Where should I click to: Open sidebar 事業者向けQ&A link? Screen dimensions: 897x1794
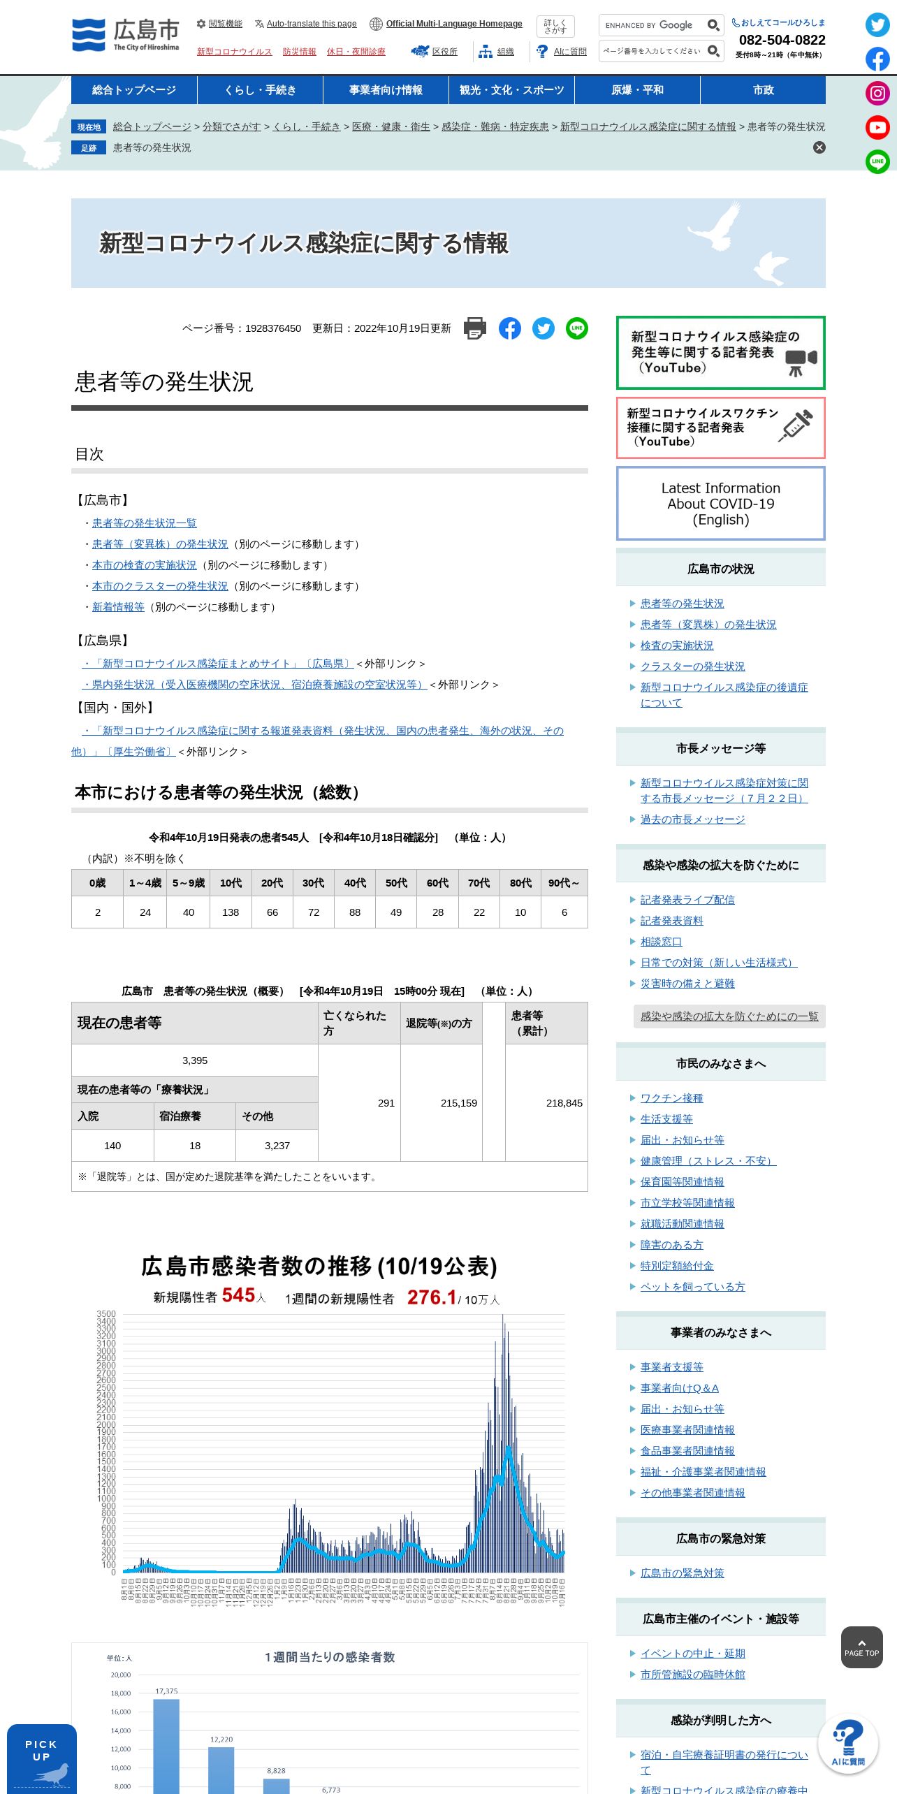680,1388
